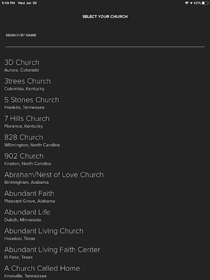Tap the Wed Jun 30 date in status bar

tap(27, 3)
